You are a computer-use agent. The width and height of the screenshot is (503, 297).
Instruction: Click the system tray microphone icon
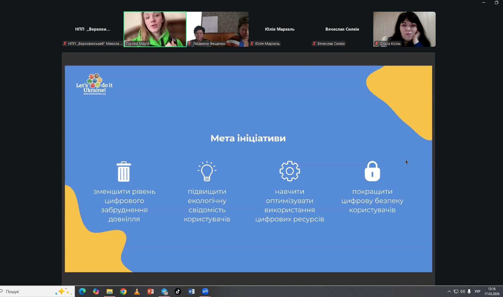point(469,291)
